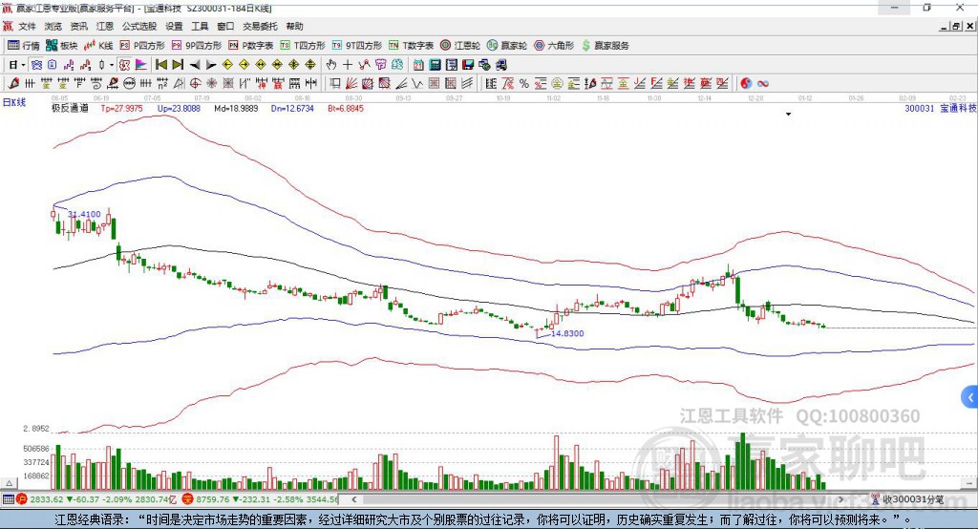Open the calendar date icon
978x529 pixels.
pyautogui.click(x=418, y=65)
